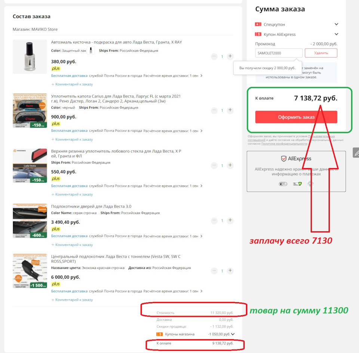Expand the Купон AliExpress dropdown
The image size is (359, 353).
pyautogui.click(x=336, y=34)
